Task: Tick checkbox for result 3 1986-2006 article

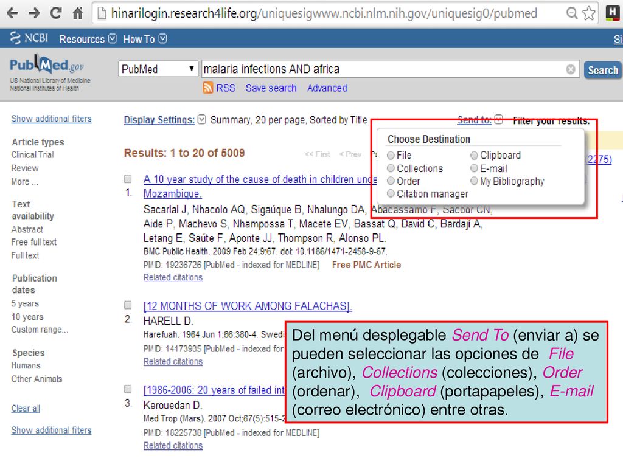Action: click(128, 389)
